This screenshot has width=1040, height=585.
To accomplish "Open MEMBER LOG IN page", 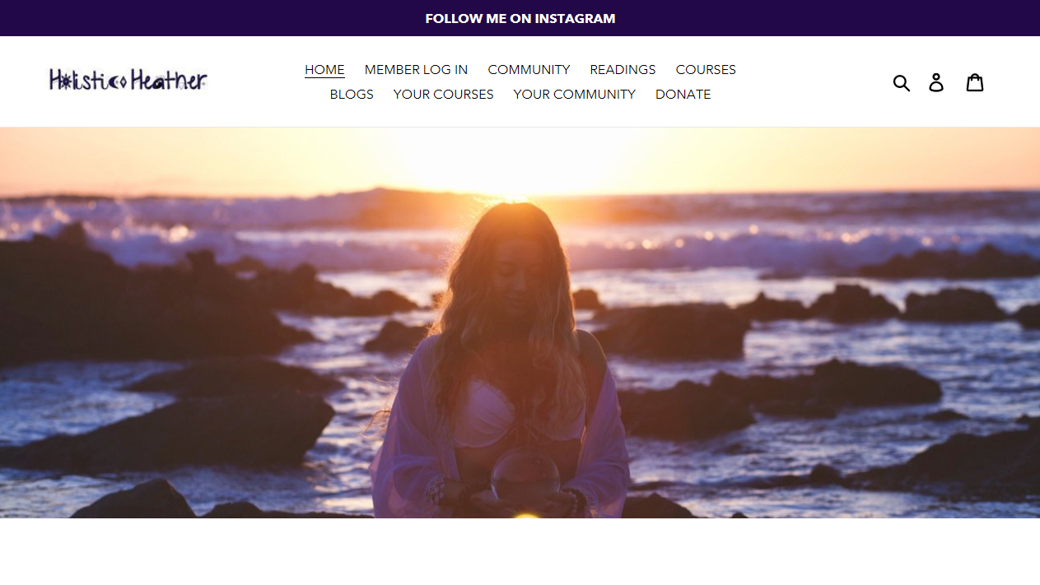I will click(416, 70).
